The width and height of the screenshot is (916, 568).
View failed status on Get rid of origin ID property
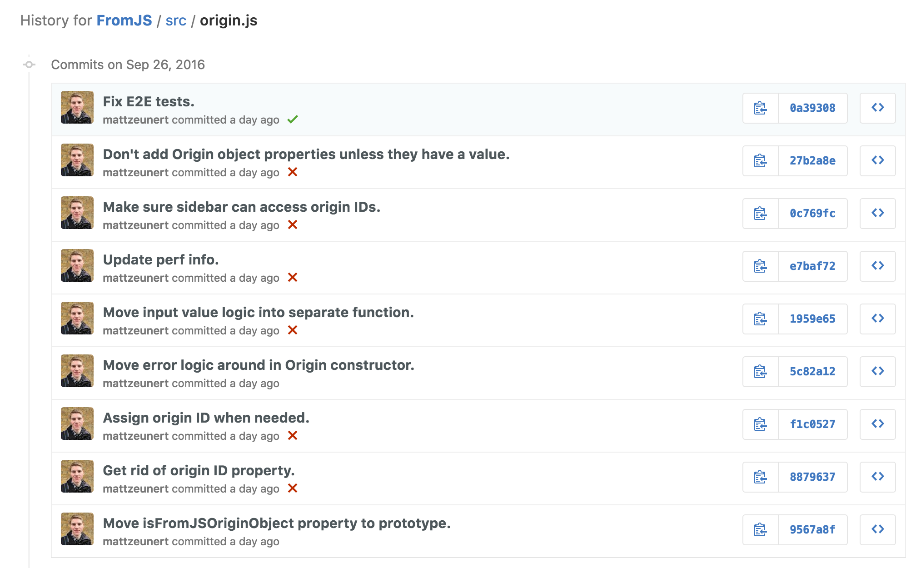tap(293, 488)
